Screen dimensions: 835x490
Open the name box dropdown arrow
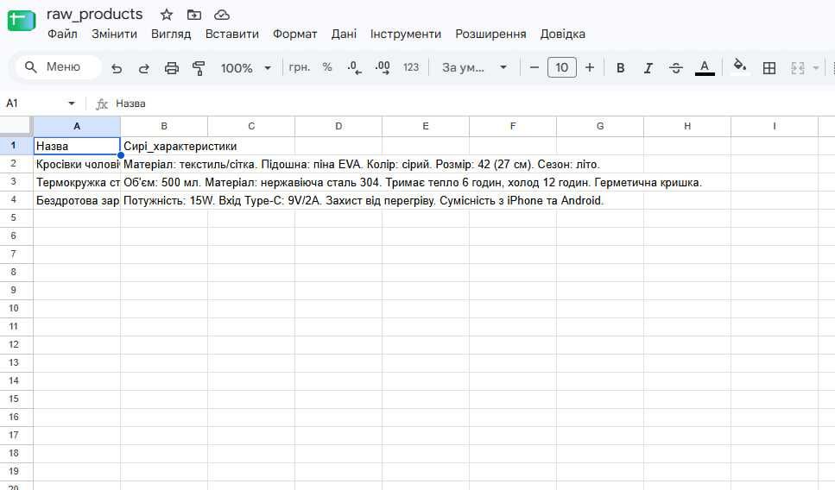[x=72, y=104]
